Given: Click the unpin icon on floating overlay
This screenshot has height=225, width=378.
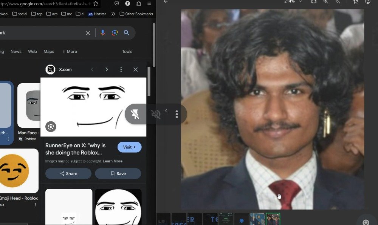Looking at the screenshot, I should [x=135, y=114].
